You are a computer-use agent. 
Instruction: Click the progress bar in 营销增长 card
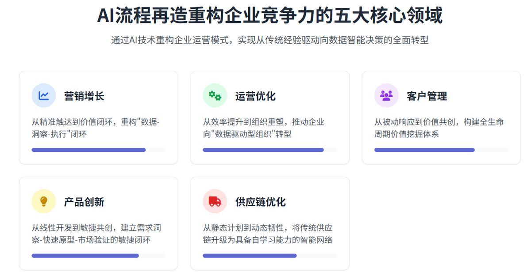(98, 150)
